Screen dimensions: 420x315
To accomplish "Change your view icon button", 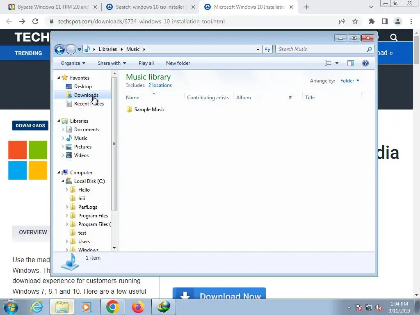I will (x=328, y=63).
